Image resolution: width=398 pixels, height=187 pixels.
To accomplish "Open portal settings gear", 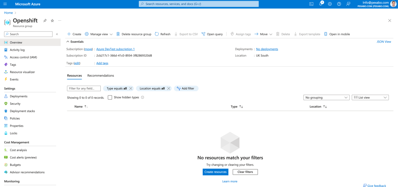I will click(330, 4).
